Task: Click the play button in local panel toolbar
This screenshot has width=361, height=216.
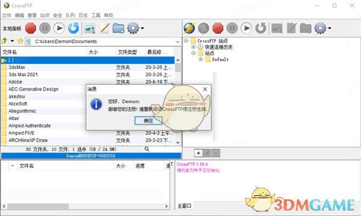Action: click(59, 28)
